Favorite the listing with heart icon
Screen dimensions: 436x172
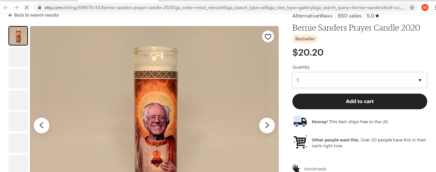coord(268,37)
